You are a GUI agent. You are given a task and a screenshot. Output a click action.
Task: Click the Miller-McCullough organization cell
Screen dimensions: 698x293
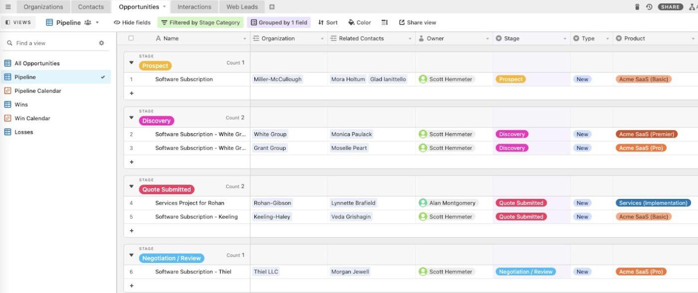[x=289, y=79]
